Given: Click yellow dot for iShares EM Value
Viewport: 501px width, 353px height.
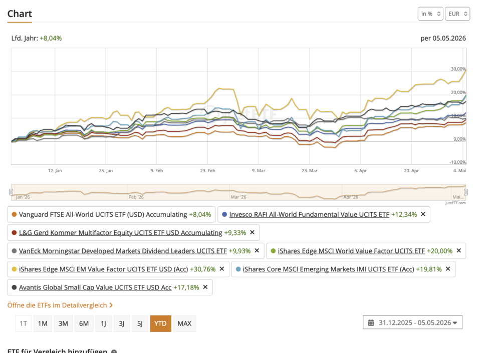Looking at the screenshot, I should point(14,269).
